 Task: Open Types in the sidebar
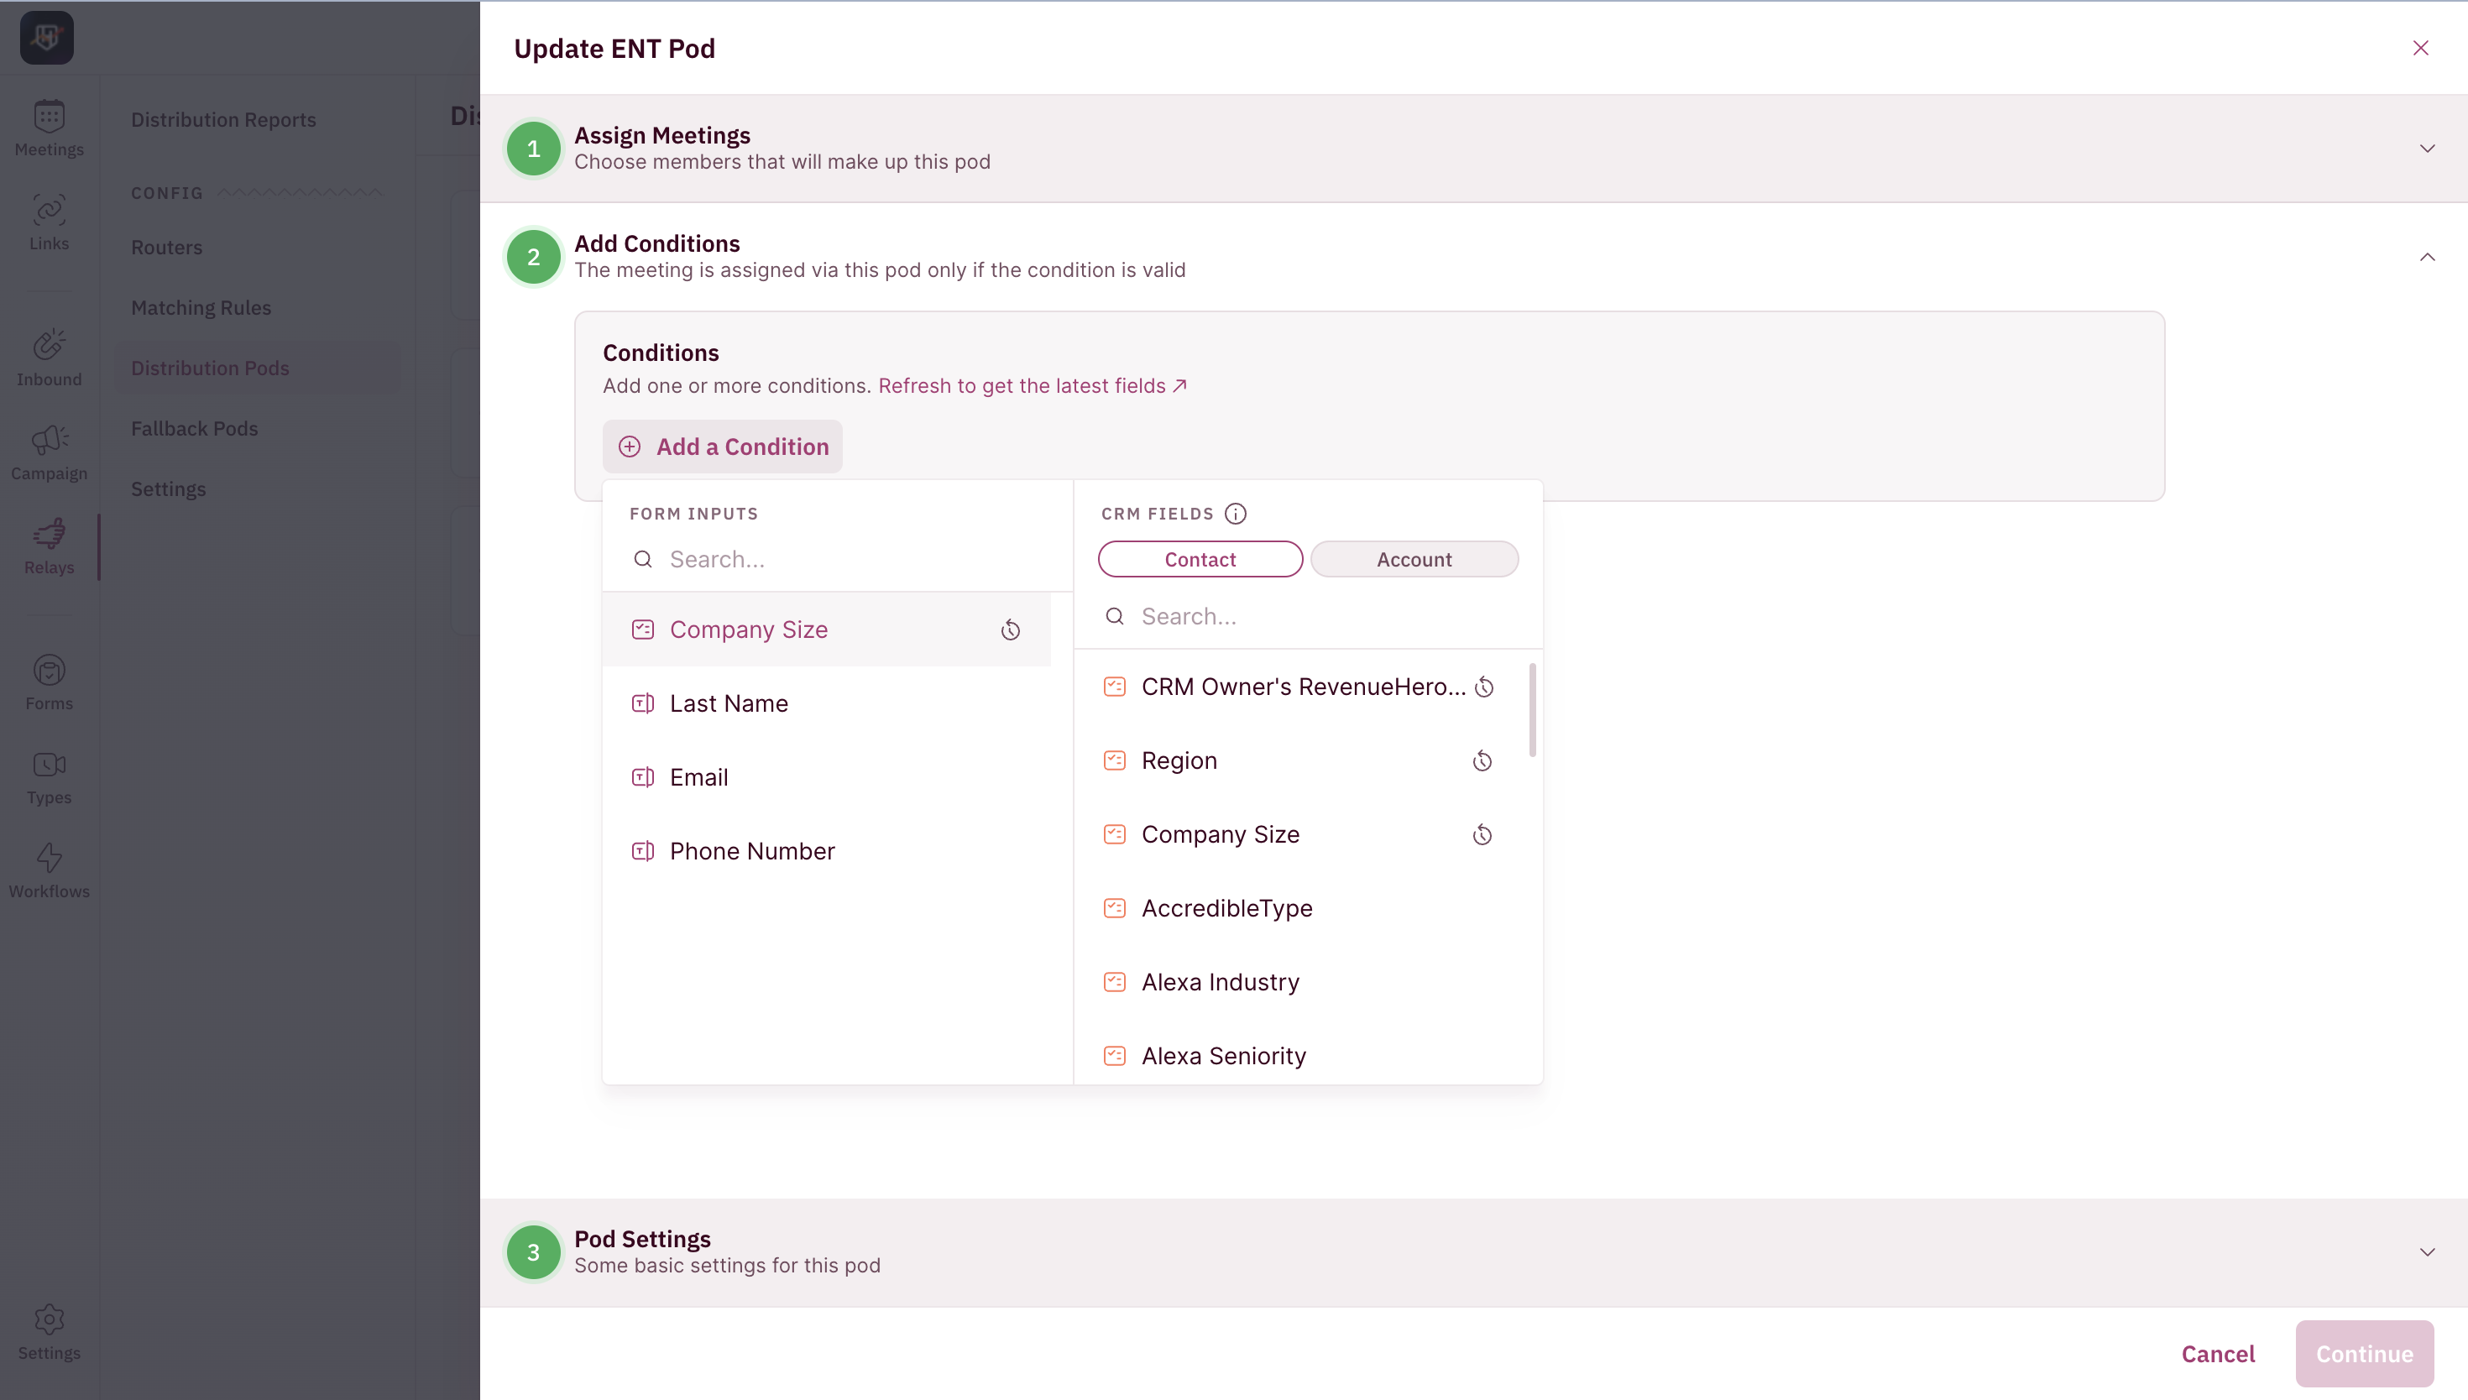[49, 777]
